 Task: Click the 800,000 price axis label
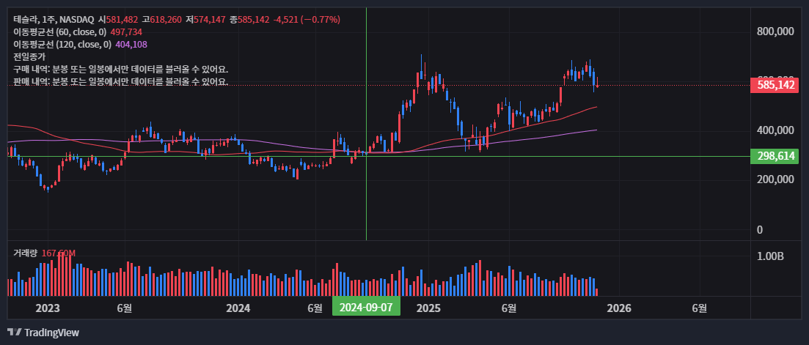(x=776, y=31)
